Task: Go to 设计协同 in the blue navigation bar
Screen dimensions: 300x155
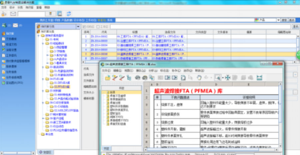Action: 79,20
